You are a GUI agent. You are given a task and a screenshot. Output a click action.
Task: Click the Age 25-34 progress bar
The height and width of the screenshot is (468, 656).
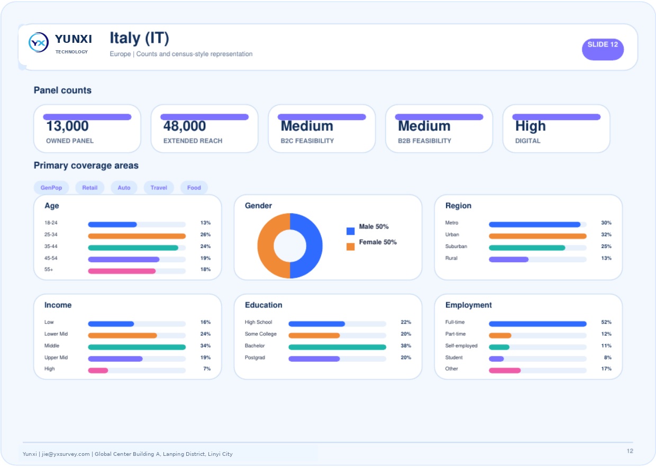(136, 236)
